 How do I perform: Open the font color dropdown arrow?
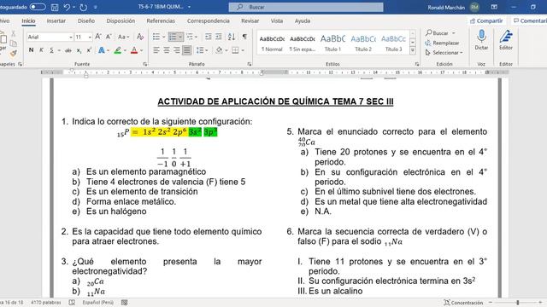coord(141,50)
